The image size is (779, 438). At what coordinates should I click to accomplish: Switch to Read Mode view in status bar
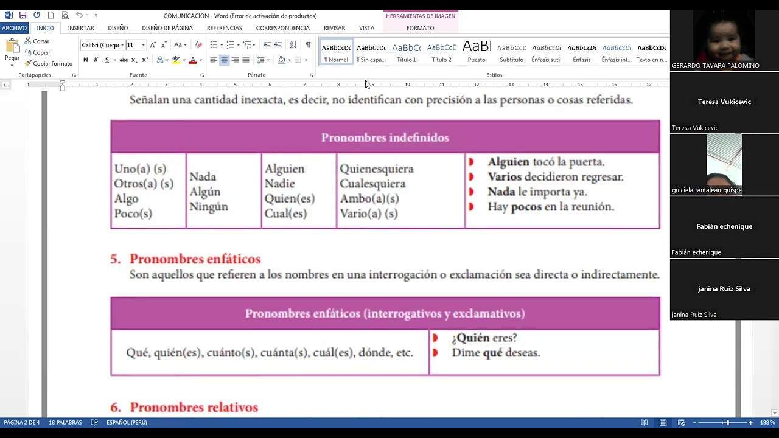click(x=644, y=422)
